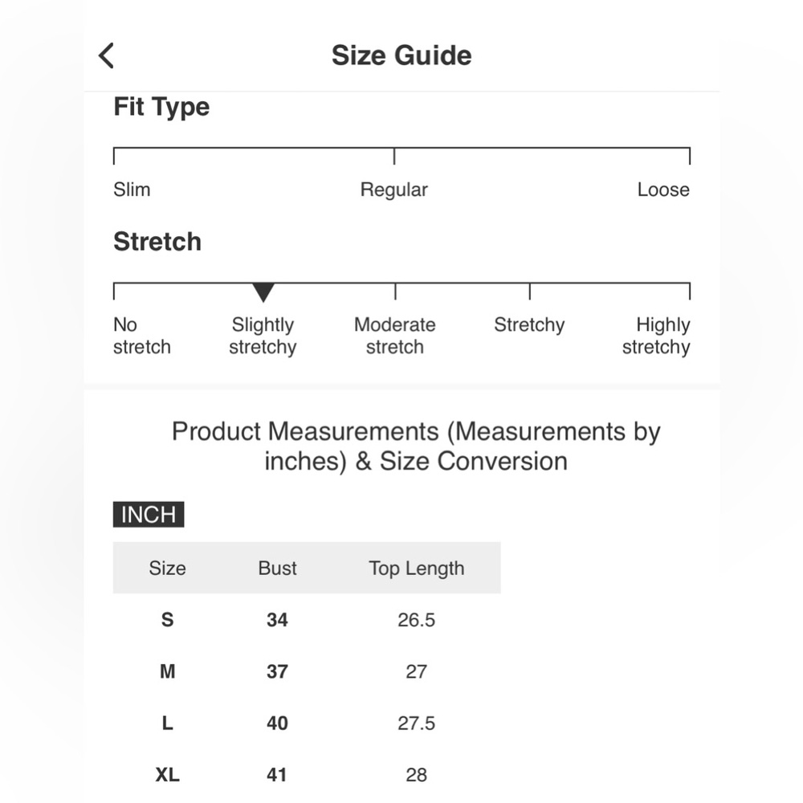This screenshot has width=803, height=803.
Task: Click the Loose fit type label
Action: (663, 190)
